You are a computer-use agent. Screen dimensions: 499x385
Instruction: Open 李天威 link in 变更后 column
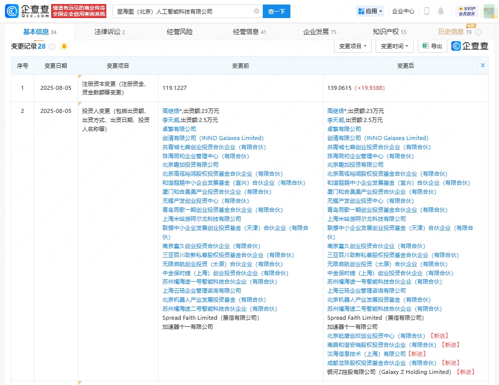336,120
